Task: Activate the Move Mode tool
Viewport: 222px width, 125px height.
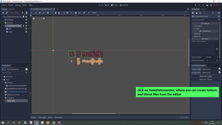Action: 36,13
